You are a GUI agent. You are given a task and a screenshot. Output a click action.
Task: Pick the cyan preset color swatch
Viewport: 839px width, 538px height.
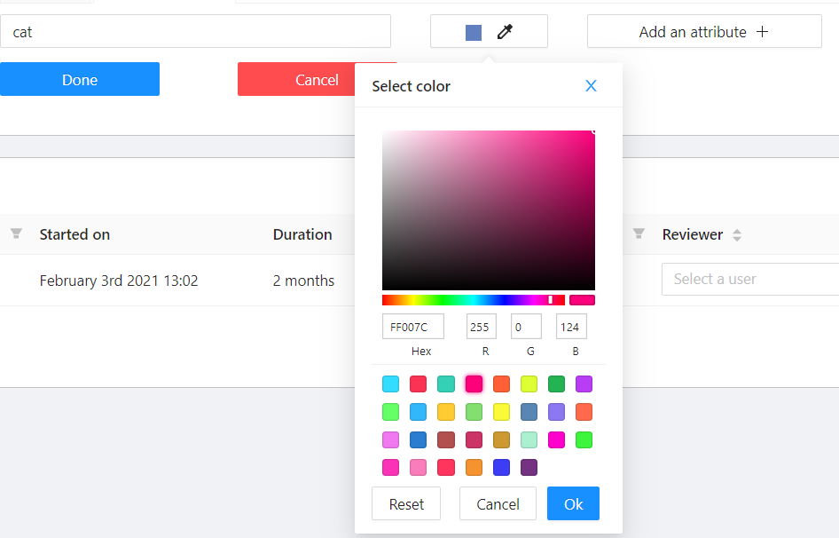(390, 384)
